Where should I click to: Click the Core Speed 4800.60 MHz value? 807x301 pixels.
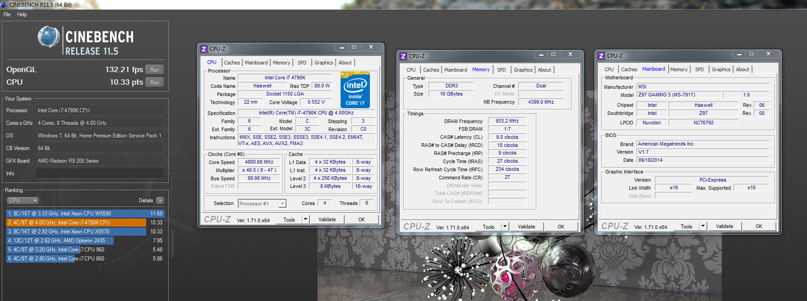click(x=259, y=162)
